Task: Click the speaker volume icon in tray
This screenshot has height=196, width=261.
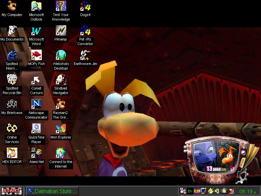Action: tap(217, 191)
